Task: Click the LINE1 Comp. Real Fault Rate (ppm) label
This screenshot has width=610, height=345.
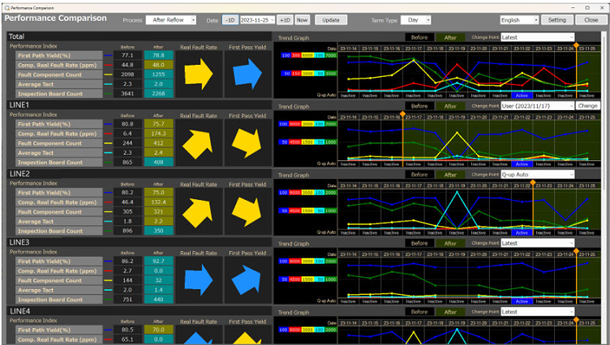Action: (58, 134)
